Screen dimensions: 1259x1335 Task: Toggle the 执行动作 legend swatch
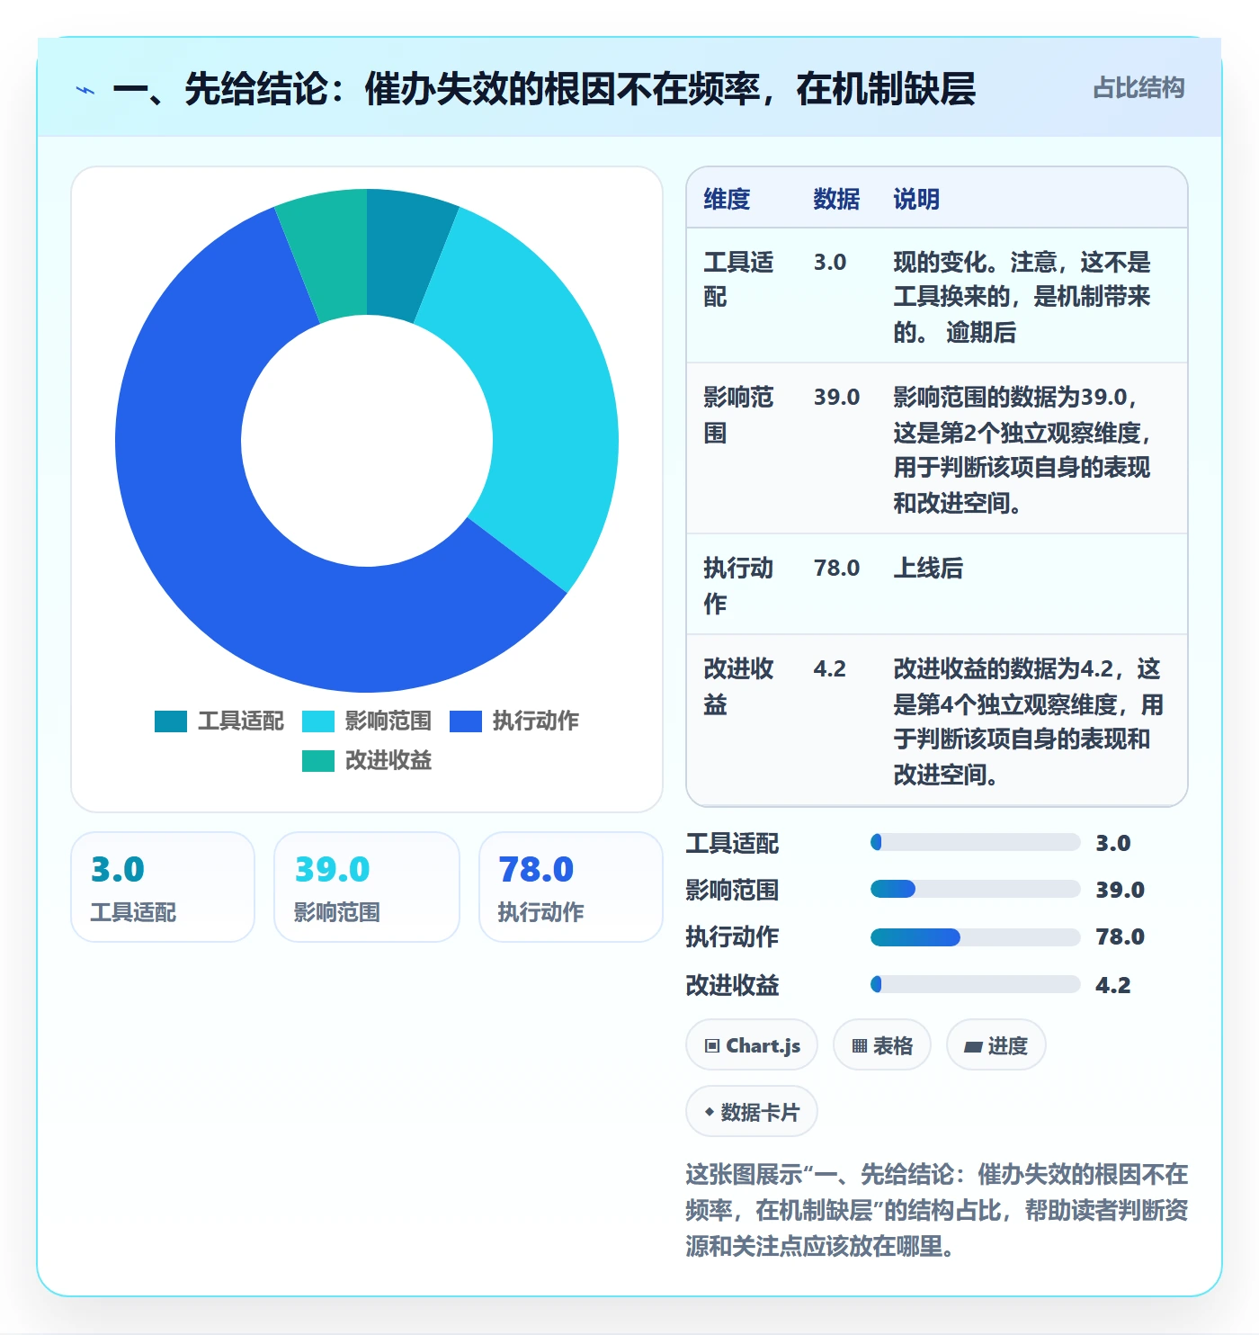click(466, 721)
